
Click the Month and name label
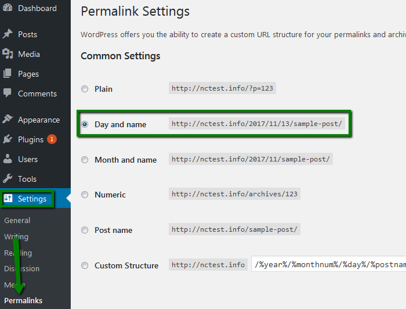(126, 160)
